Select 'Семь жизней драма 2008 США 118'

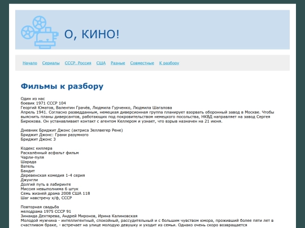55,193
